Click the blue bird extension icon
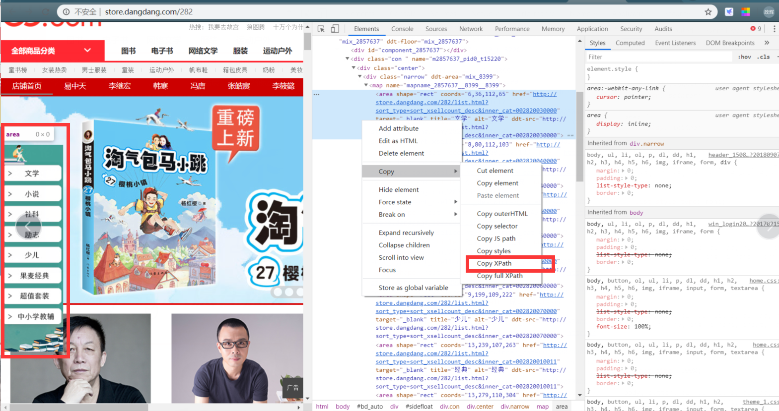 729,12
